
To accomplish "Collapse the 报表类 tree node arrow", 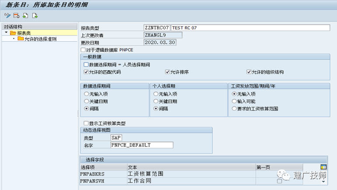I will click(6, 33).
